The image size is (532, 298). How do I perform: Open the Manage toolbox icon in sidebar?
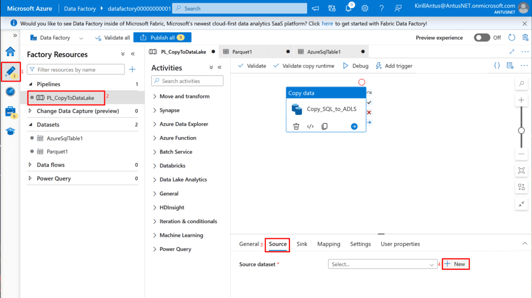[10, 111]
